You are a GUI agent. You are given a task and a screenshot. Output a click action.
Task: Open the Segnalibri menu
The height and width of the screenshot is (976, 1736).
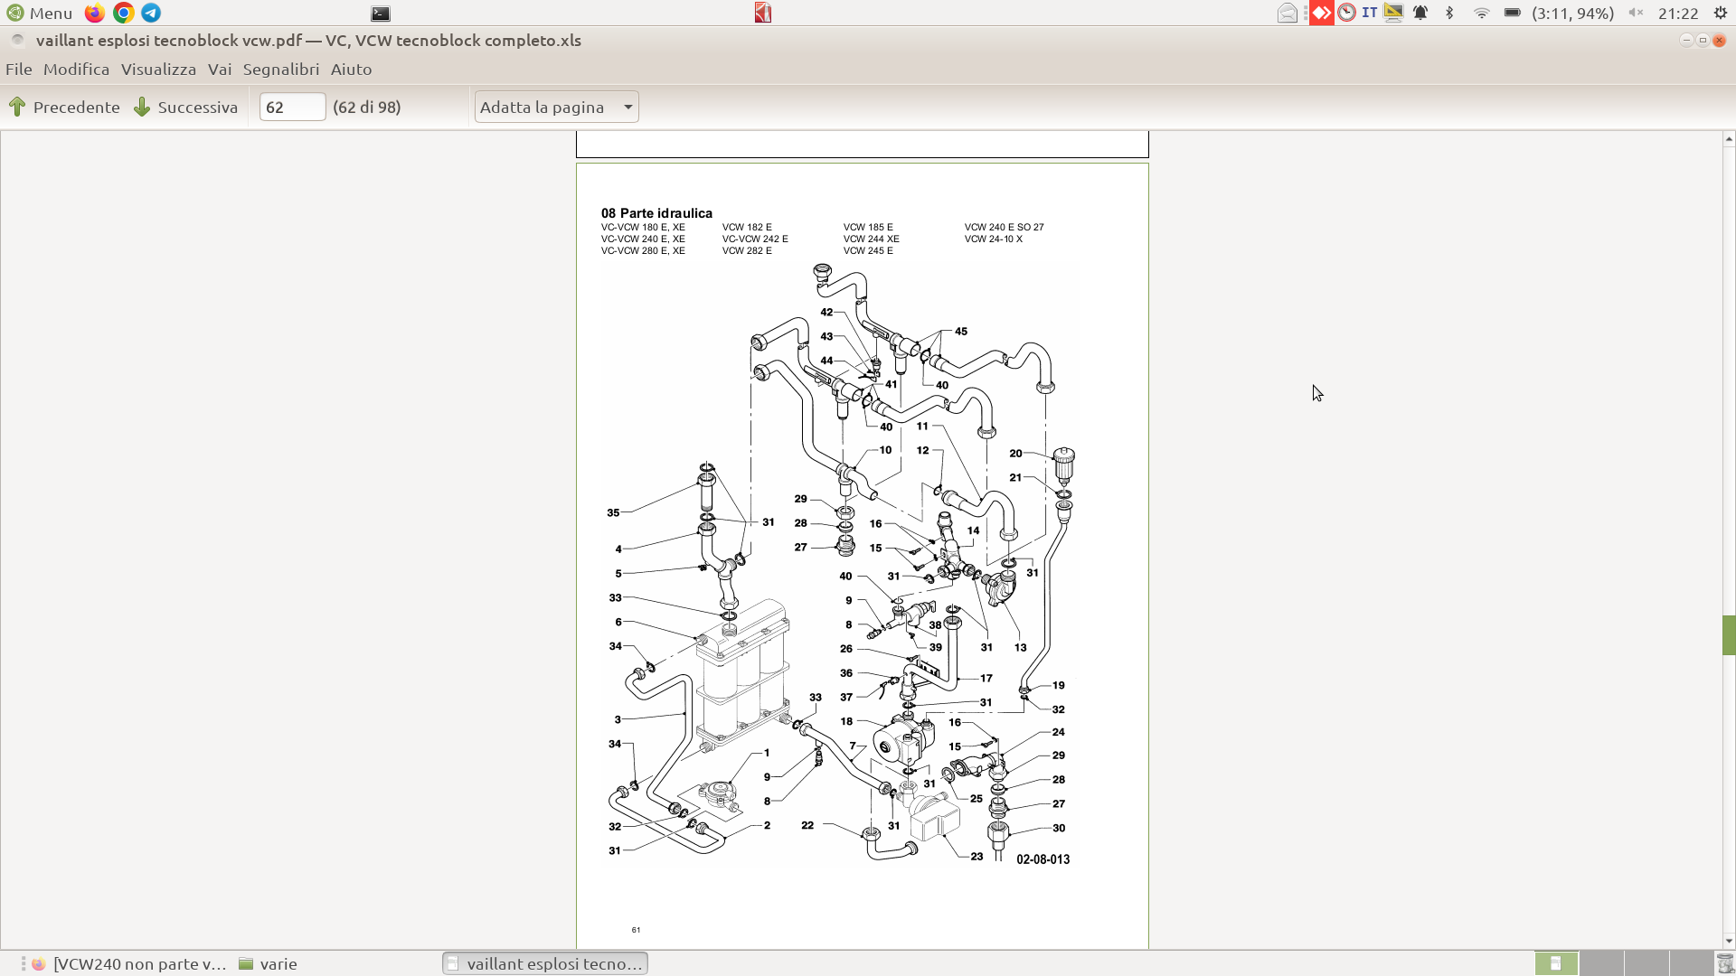click(280, 69)
